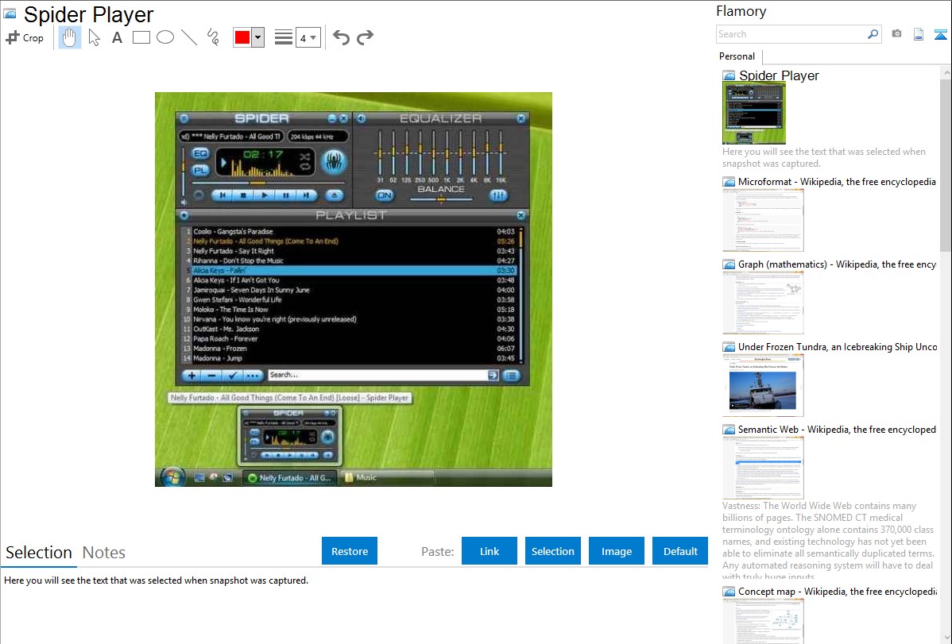Click the blue Flamory upload icon
The height and width of the screenshot is (644, 952).
[x=940, y=35]
